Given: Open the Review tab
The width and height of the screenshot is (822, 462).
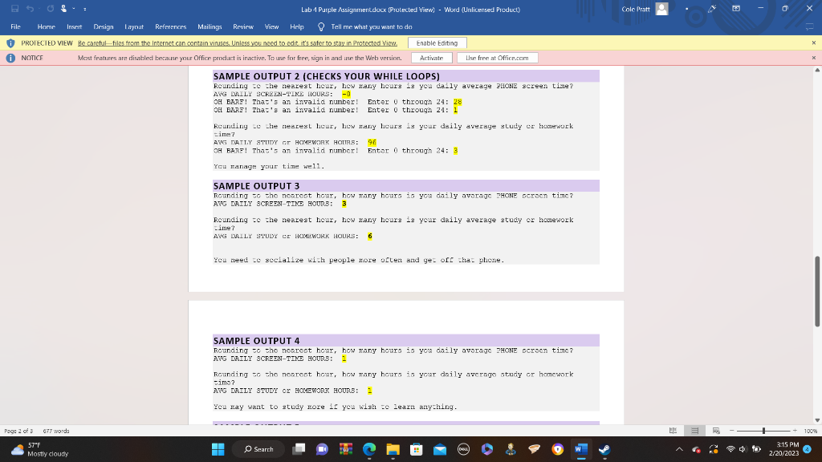Looking at the screenshot, I should [242, 26].
